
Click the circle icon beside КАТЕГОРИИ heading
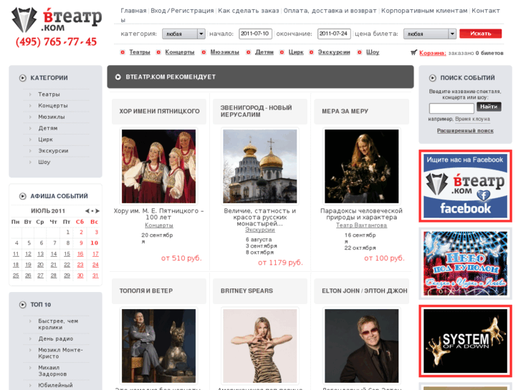coord(23,78)
